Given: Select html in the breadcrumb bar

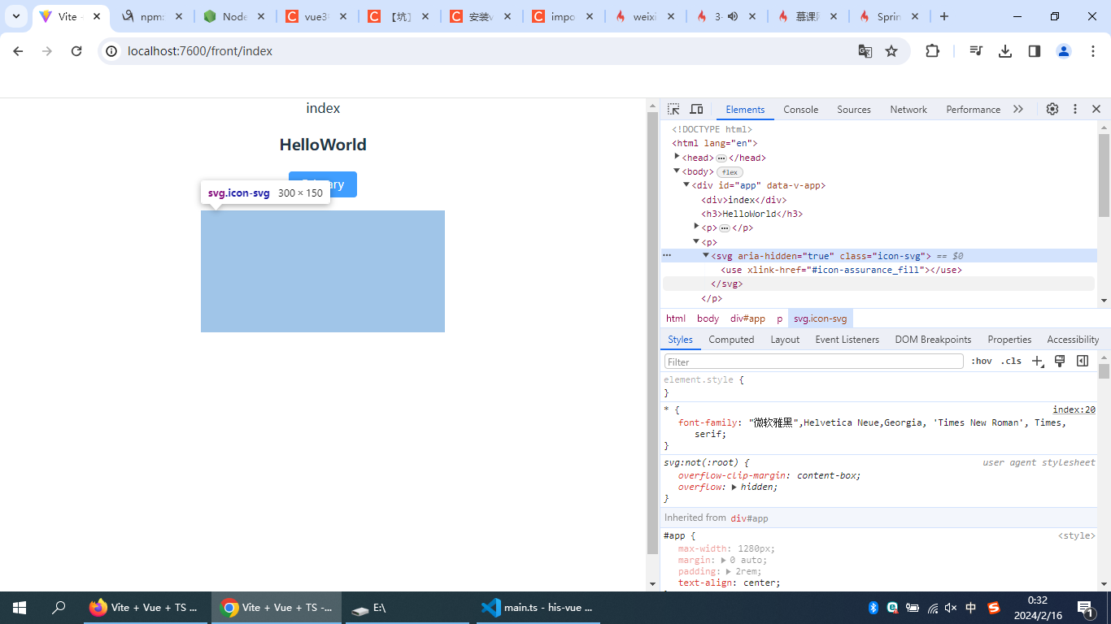Looking at the screenshot, I should click(x=676, y=318).
